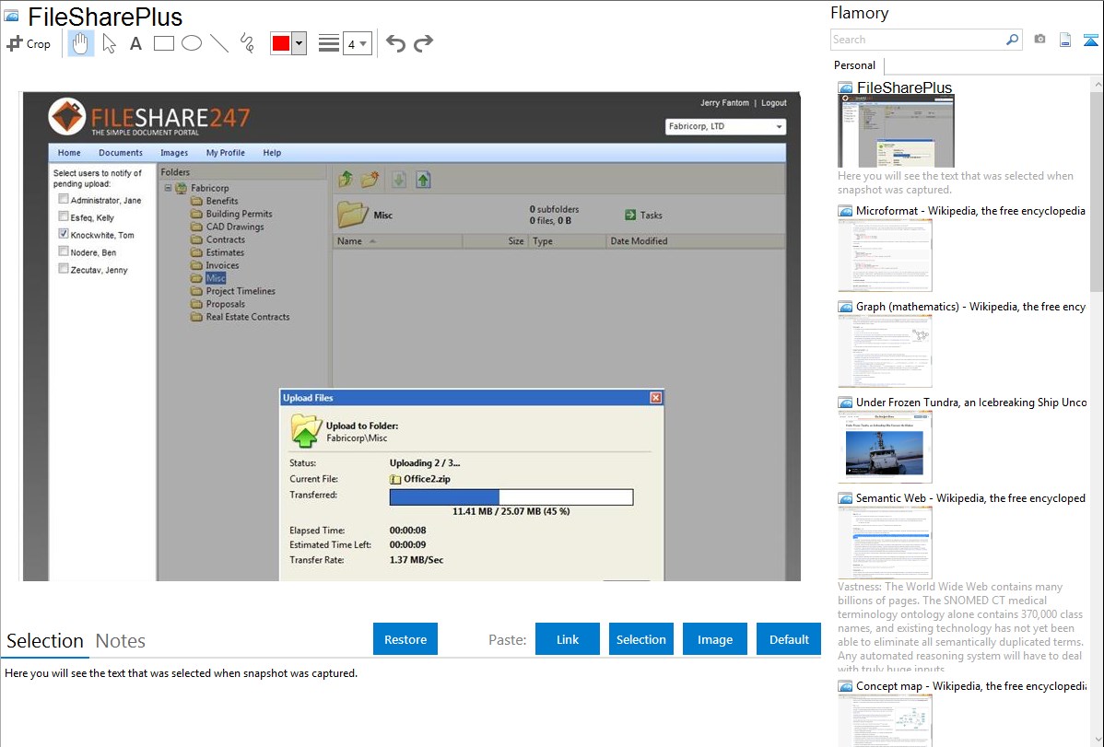Click the Paste Link button
1104x747 pixels.
pos(568,639)
